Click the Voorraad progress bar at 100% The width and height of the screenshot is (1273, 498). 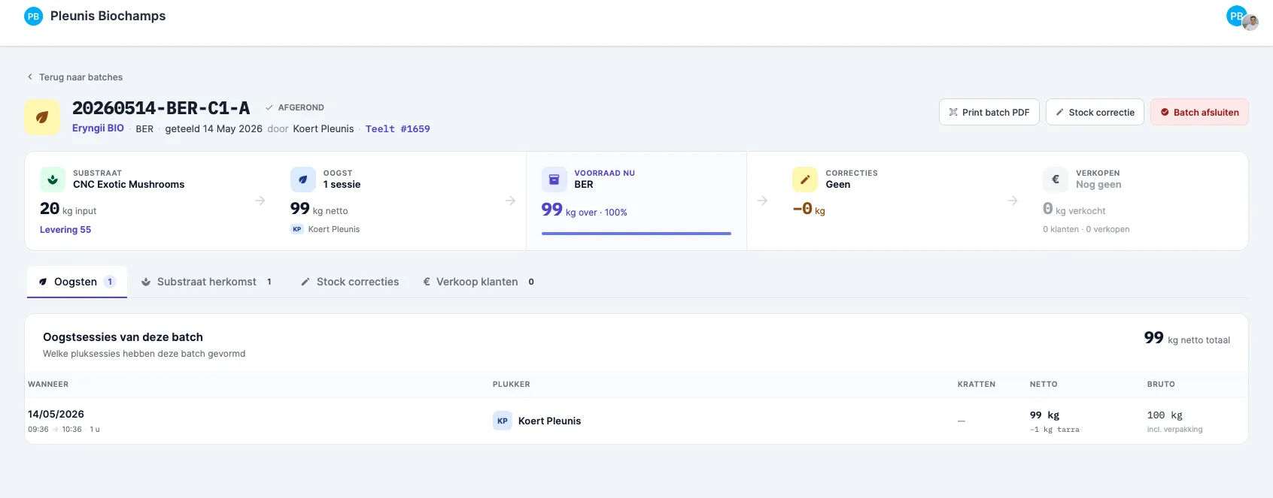(636, 234)
